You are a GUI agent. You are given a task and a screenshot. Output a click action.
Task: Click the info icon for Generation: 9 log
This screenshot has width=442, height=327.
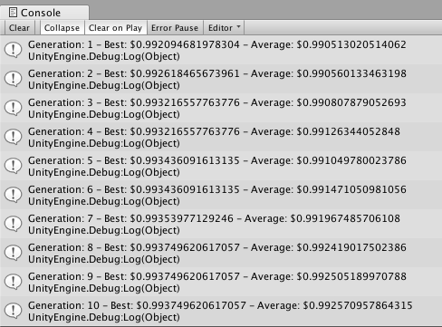point(14,282)
